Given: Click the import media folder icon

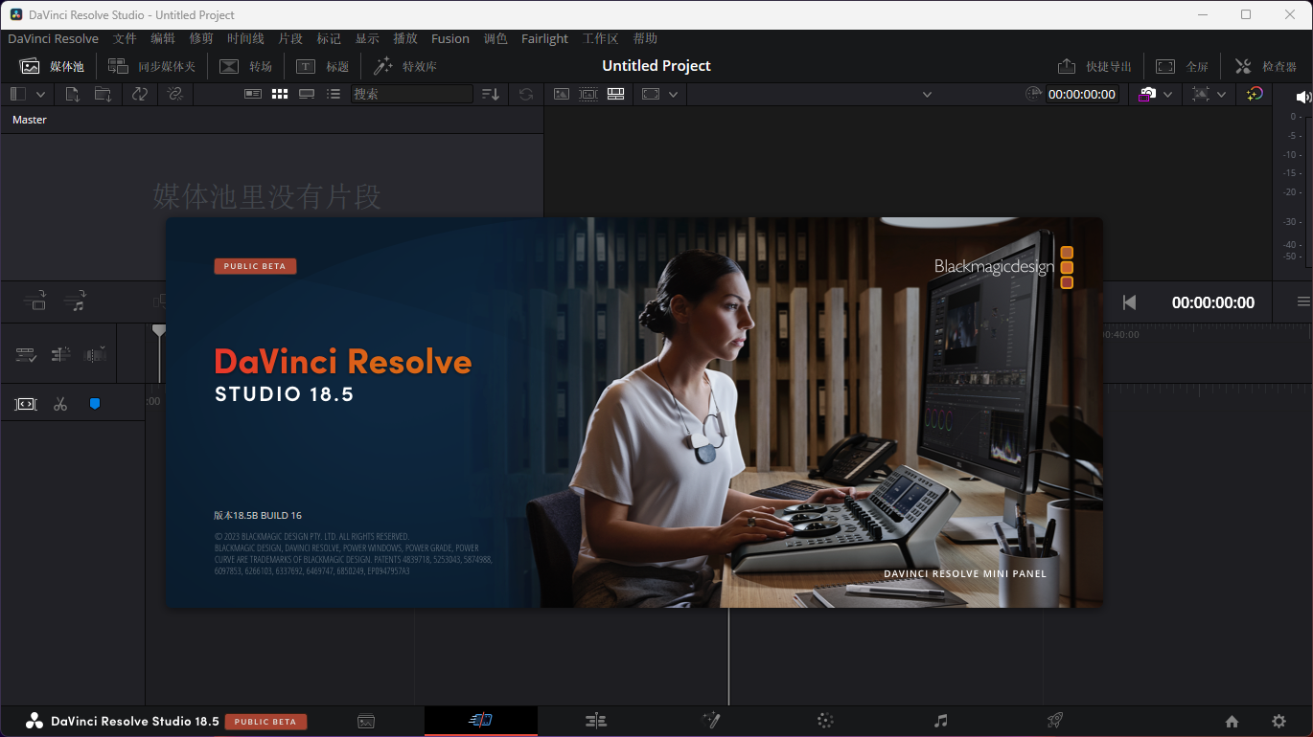Looking at the screenshot, I should (x=103, y=94).
